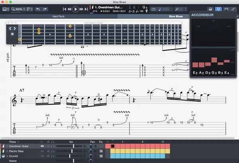Viewport: 239px width, 163px height.
Task: Toggle visibility eye for Electric Bass
Action: coord(42,151)
